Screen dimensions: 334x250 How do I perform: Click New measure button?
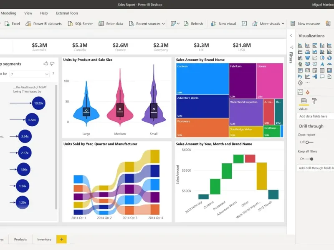(305, 24)
